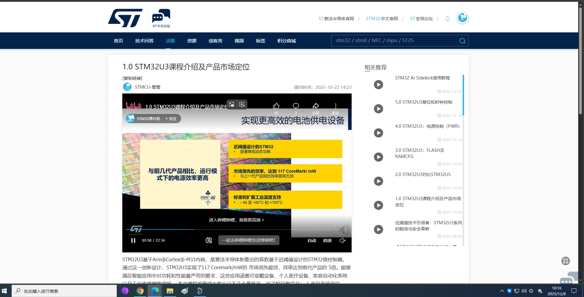
Task: Open the taskbar clock showing 10:18
Action: point(556,291)
